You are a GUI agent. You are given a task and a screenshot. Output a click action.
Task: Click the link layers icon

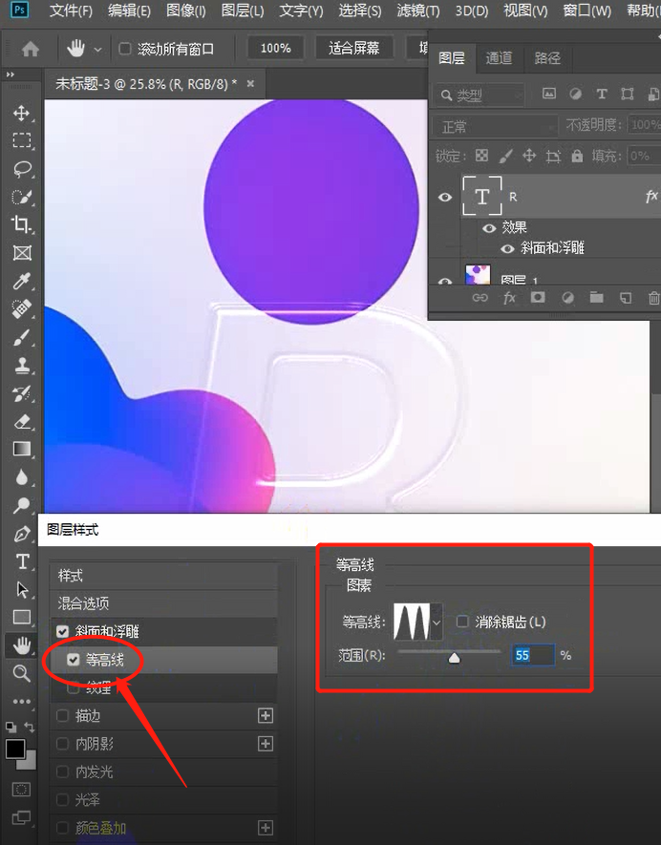pos(480,298)
